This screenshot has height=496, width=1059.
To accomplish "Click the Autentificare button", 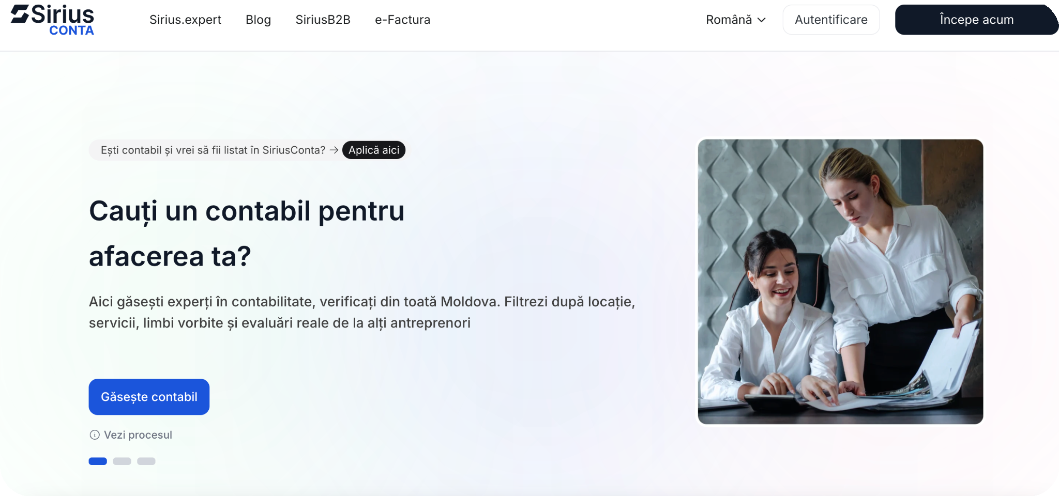I will pos(831,20).
